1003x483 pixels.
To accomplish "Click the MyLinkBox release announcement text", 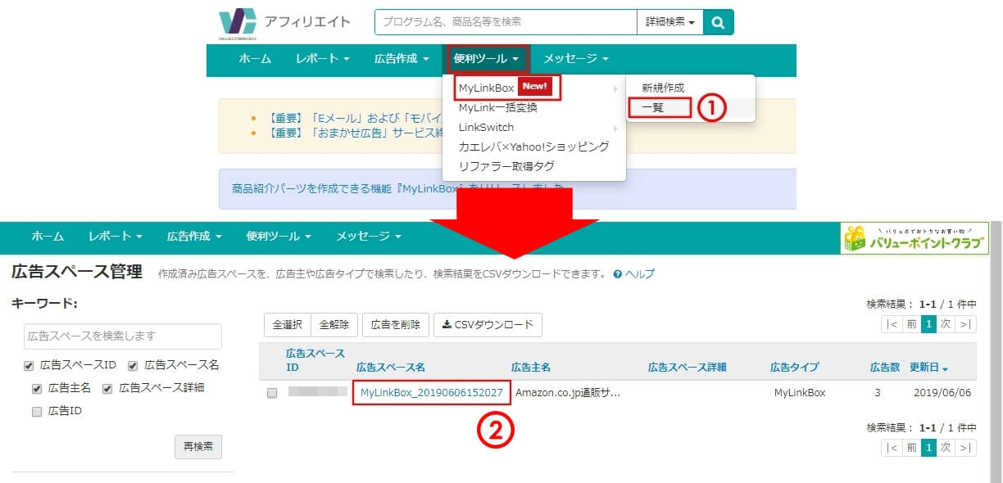I will coord(398,189).
